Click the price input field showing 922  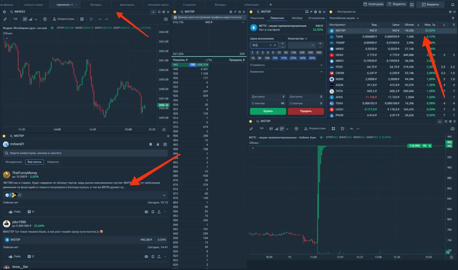pos(264,45)
